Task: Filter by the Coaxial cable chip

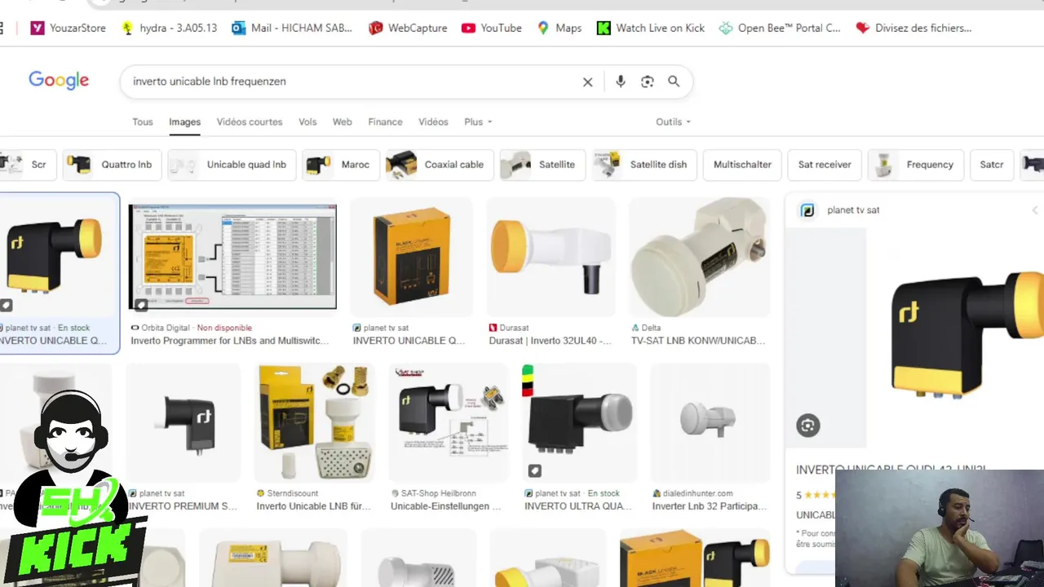Action: (x=440, y=165)
